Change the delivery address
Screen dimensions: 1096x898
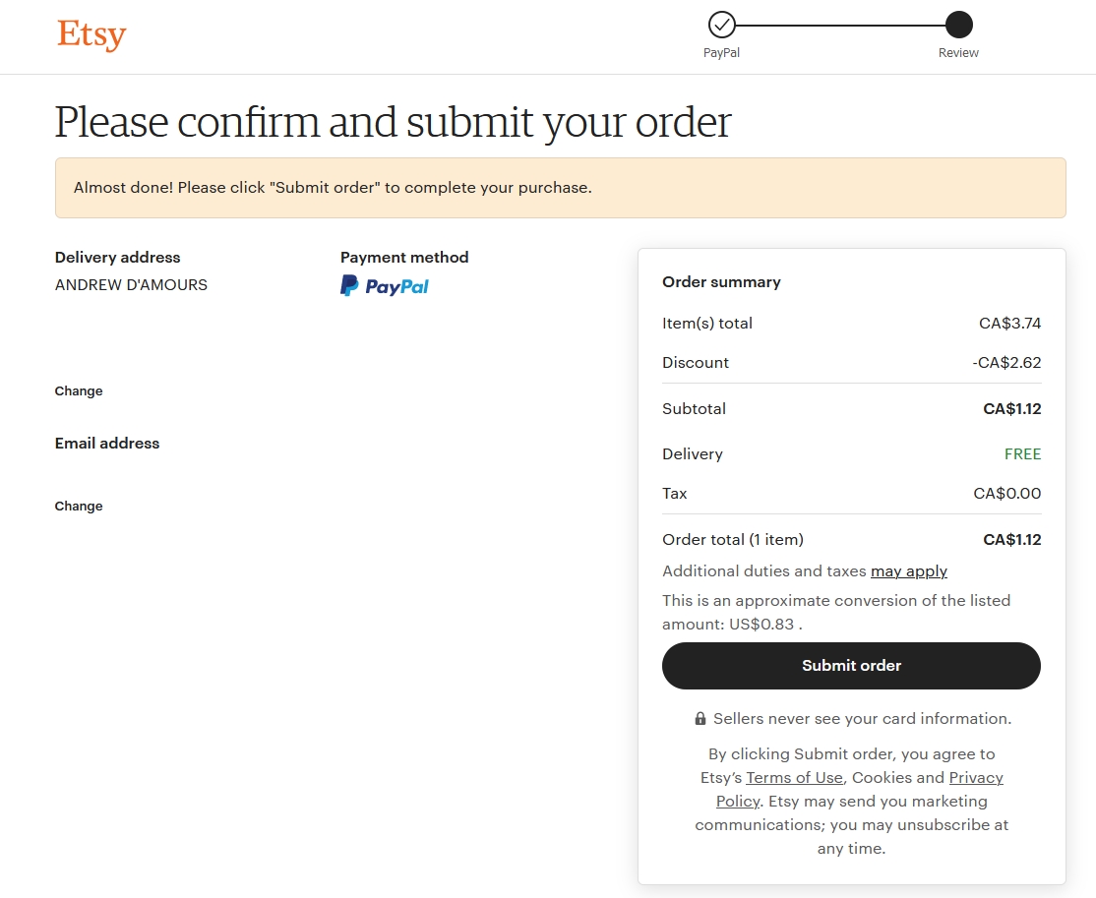(79, 390)
